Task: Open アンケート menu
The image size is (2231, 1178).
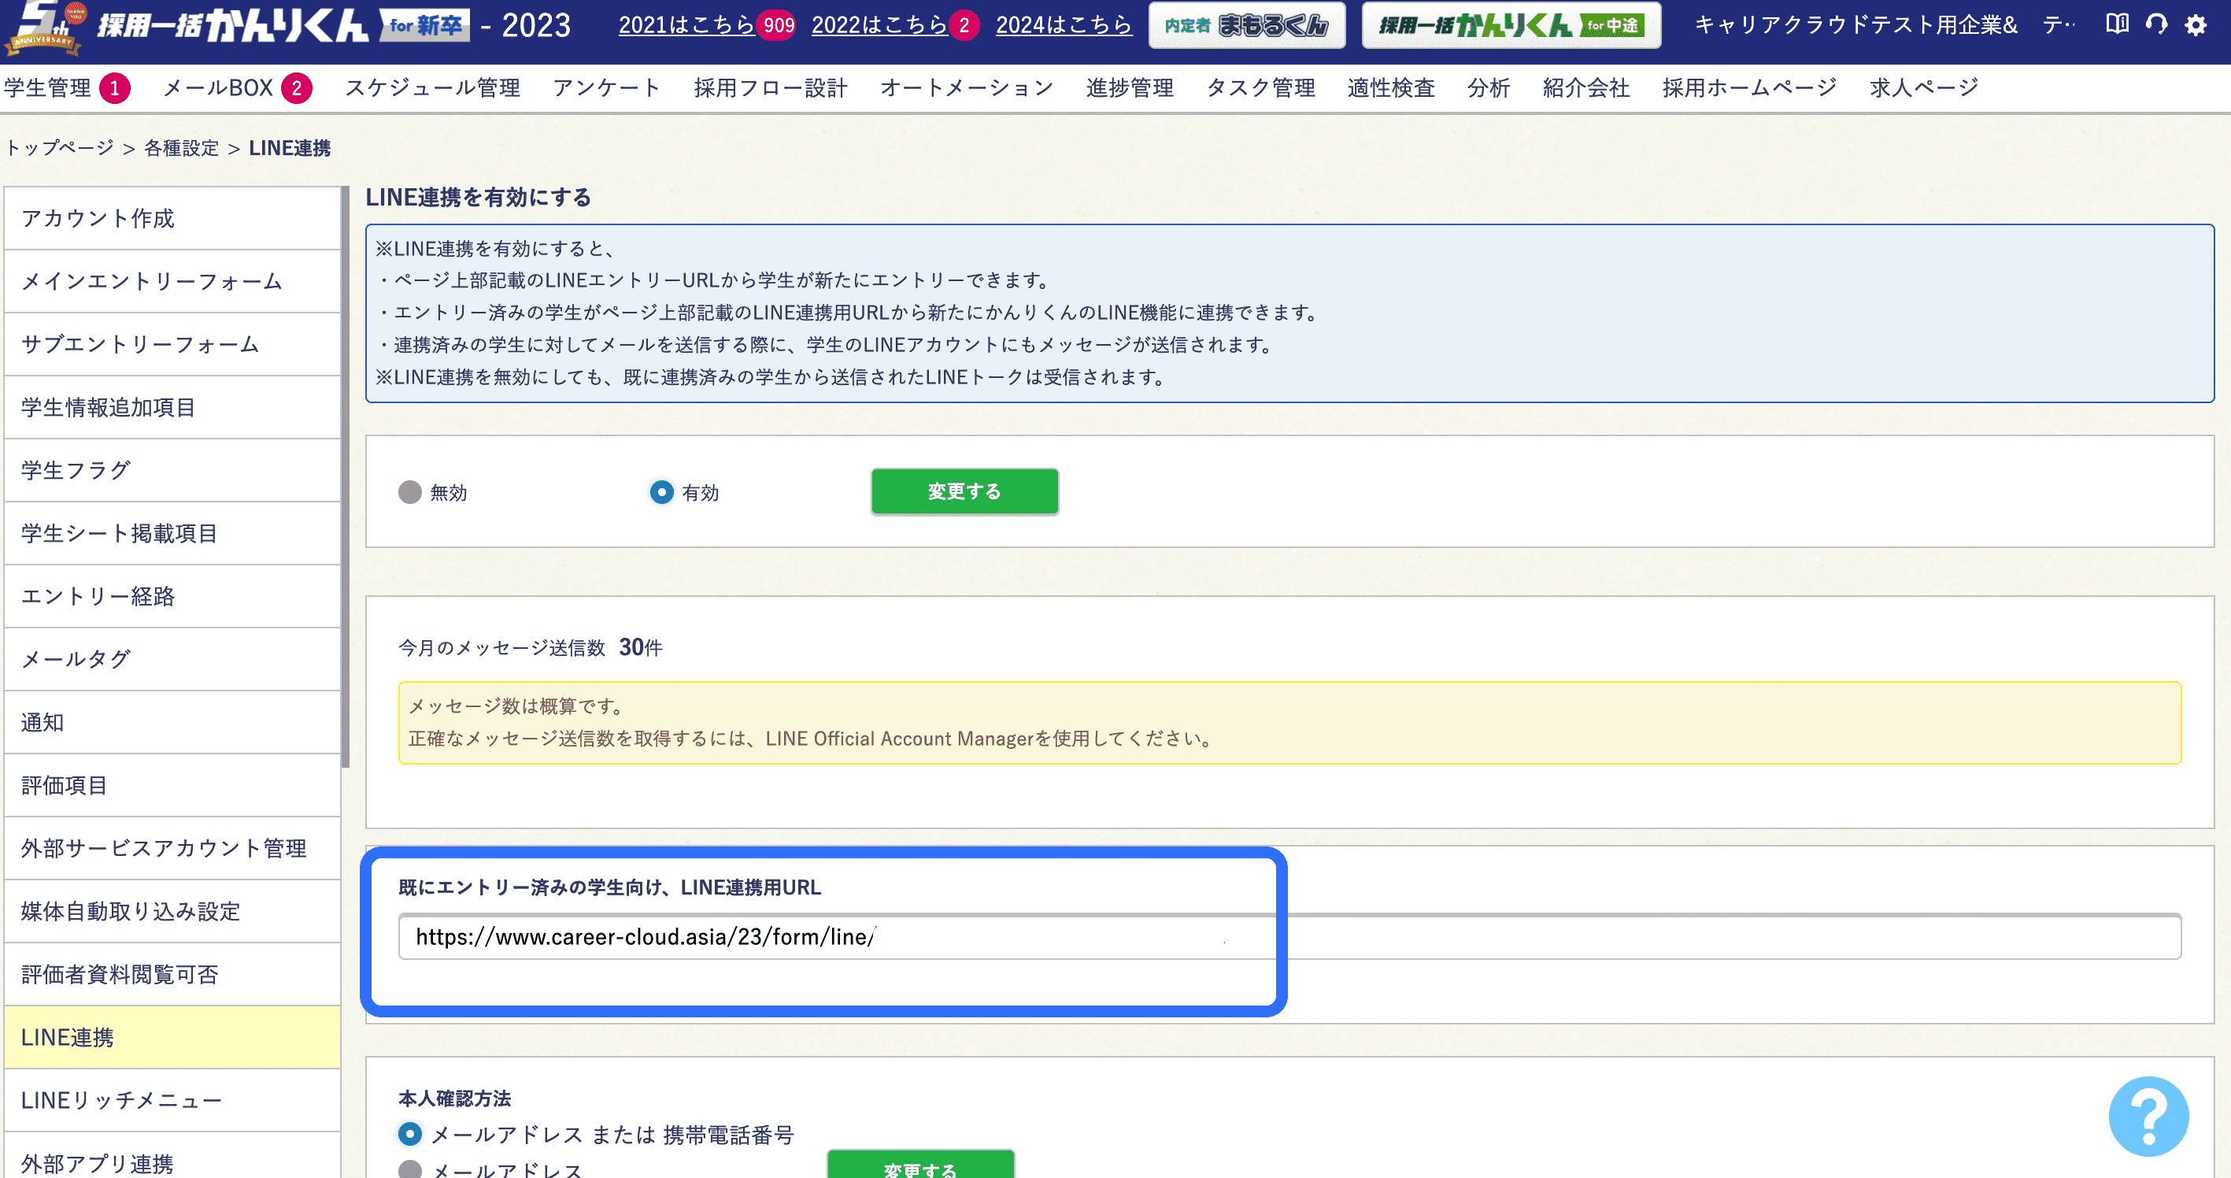Action: point(606,87)
